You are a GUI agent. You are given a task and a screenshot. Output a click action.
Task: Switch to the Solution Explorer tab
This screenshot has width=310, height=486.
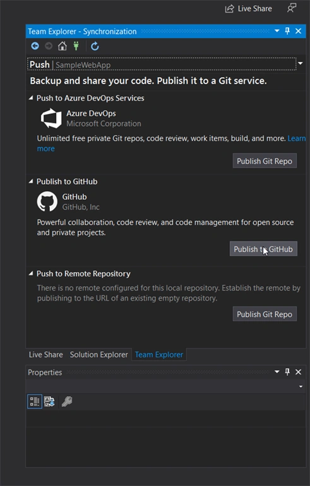tap(98, 354)
